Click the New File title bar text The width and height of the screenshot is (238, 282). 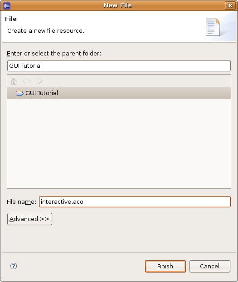(x=117, y=5)
